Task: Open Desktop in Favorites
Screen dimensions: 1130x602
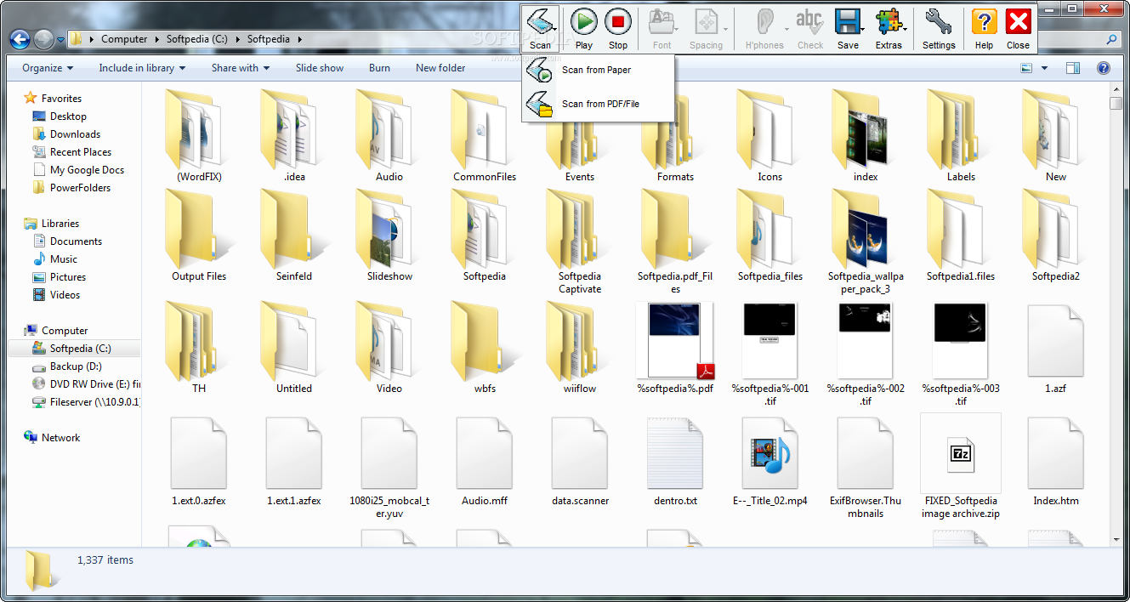Action: [68, 116]
